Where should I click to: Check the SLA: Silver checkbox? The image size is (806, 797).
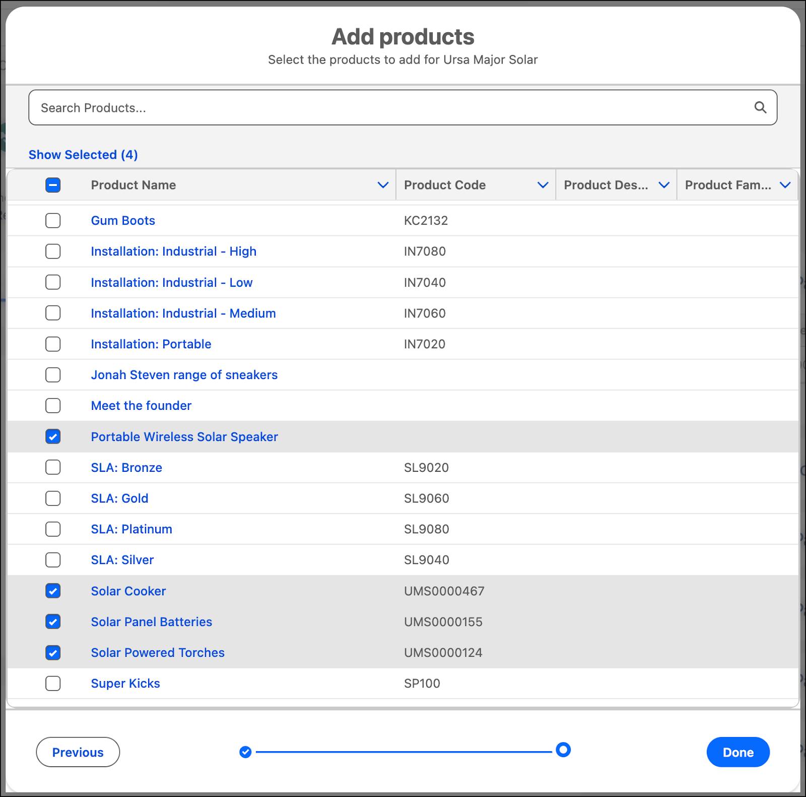point(53,560)
